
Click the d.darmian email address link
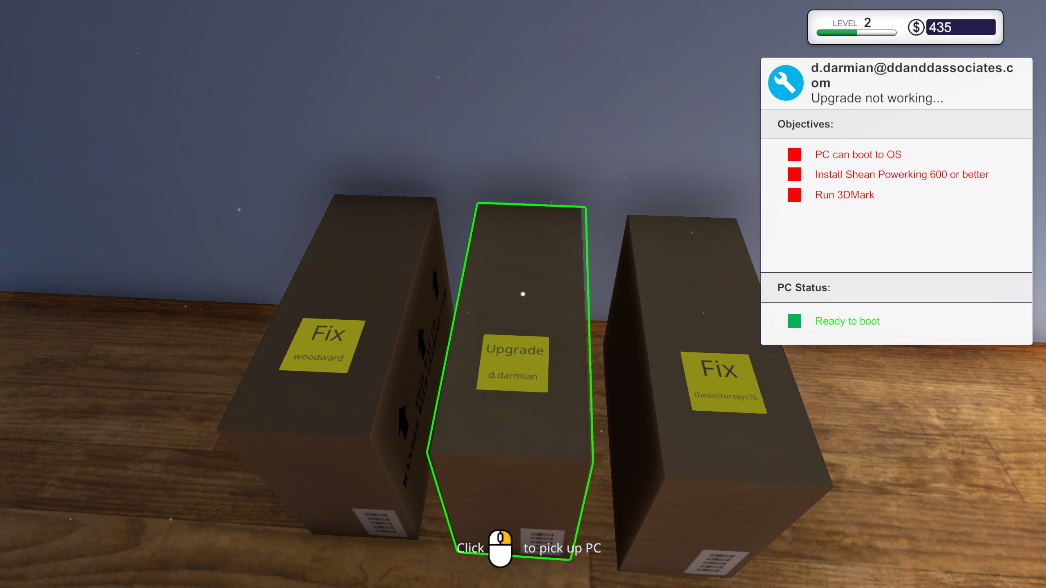click(x=912, y=75)
